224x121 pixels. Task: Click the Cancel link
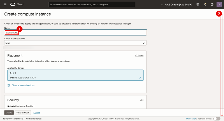[37, 112]
